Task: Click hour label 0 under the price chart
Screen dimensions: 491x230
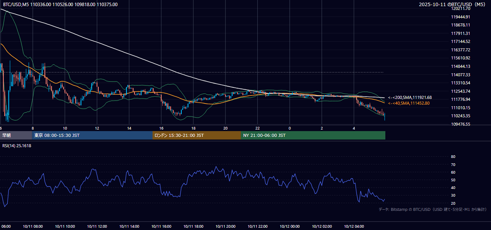Action: click(290, 128)
